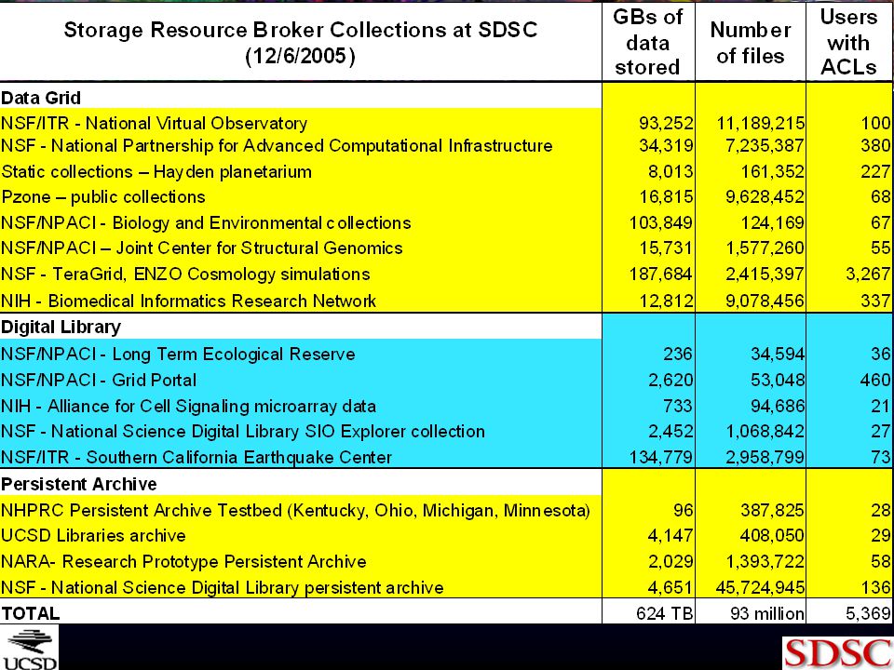Select the 'Persistent Archive' section heading
Image resolution: width=894 pixels, height=670 pixels.
[78, 484]
